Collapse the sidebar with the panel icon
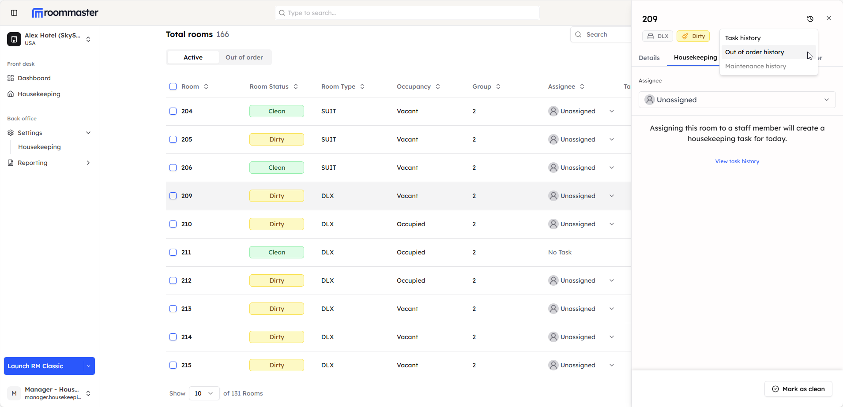This screenshot has width=843, height=407. click(x=14, y=13)
